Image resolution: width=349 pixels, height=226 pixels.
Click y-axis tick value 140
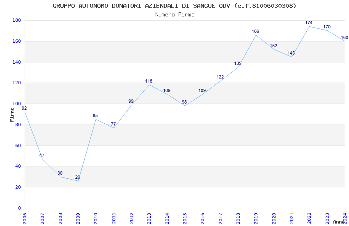[x=17, y=62]
